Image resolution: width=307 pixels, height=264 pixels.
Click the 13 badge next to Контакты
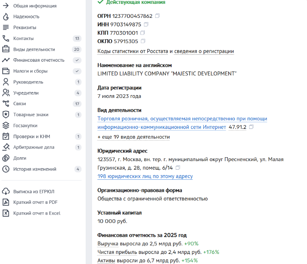point(77,38)
